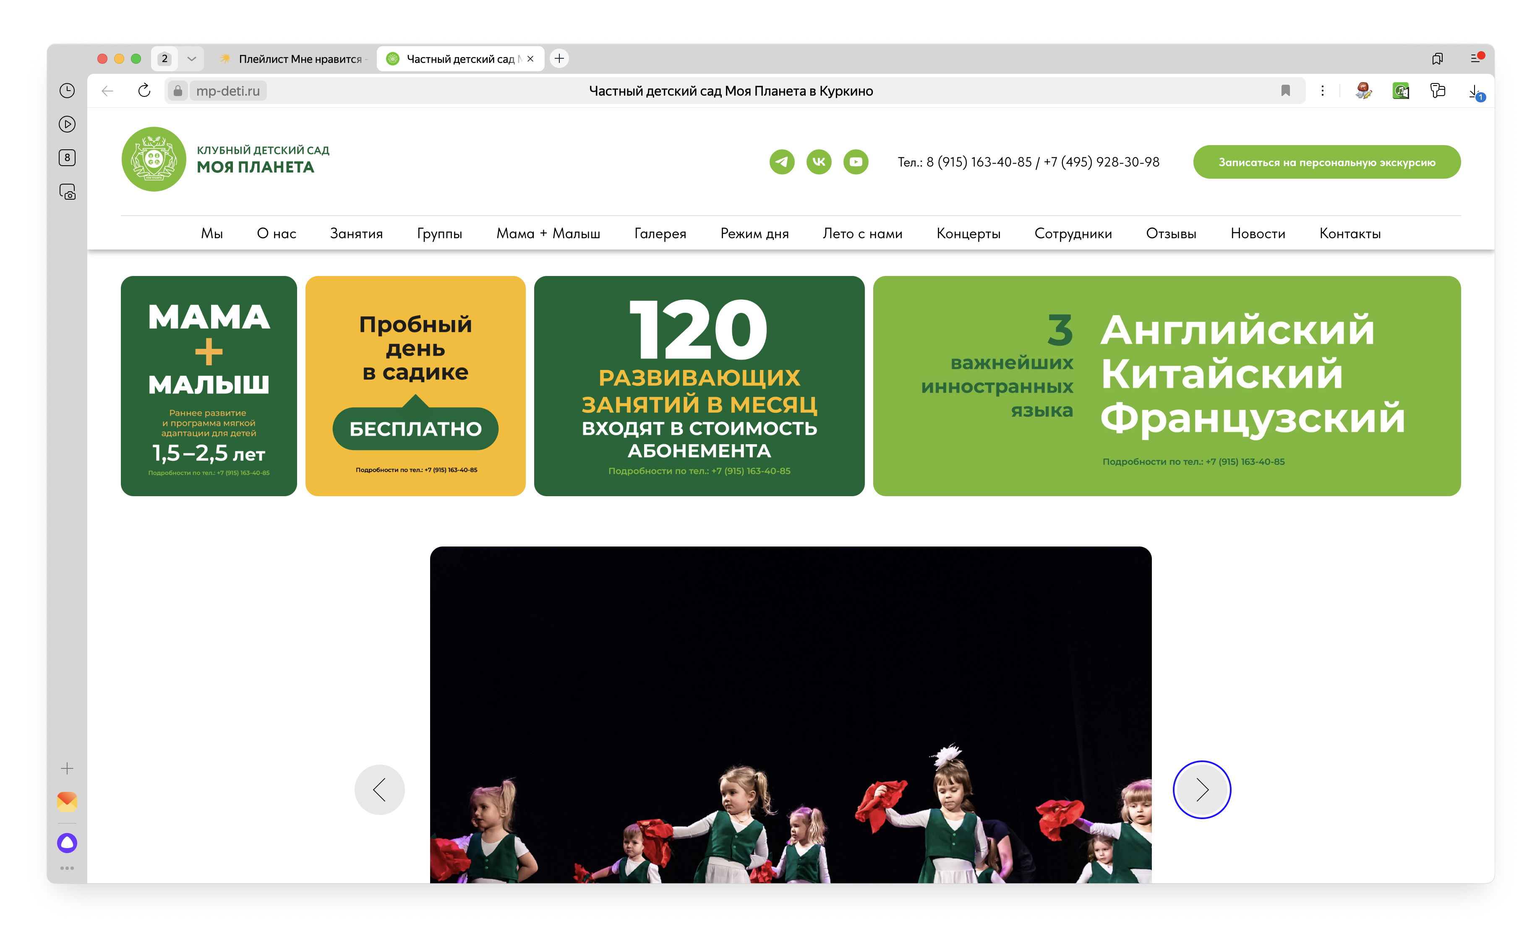Open screenshot tool in sidebar
1540x937 pixels.
point(67,192)
